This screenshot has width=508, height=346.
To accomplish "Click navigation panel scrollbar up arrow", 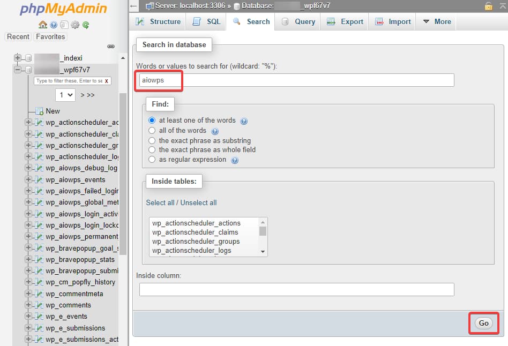I will (123, 58).
